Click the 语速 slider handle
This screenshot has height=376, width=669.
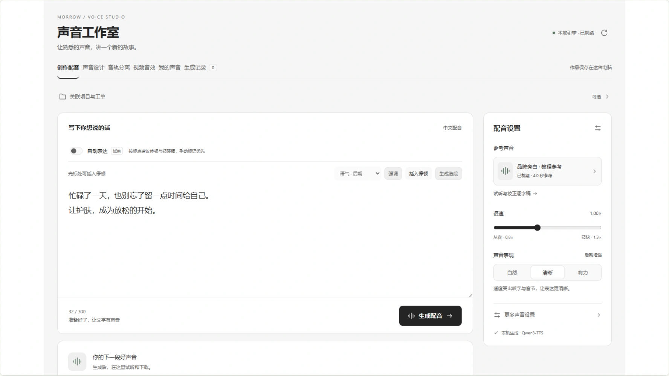pos(537,227)
